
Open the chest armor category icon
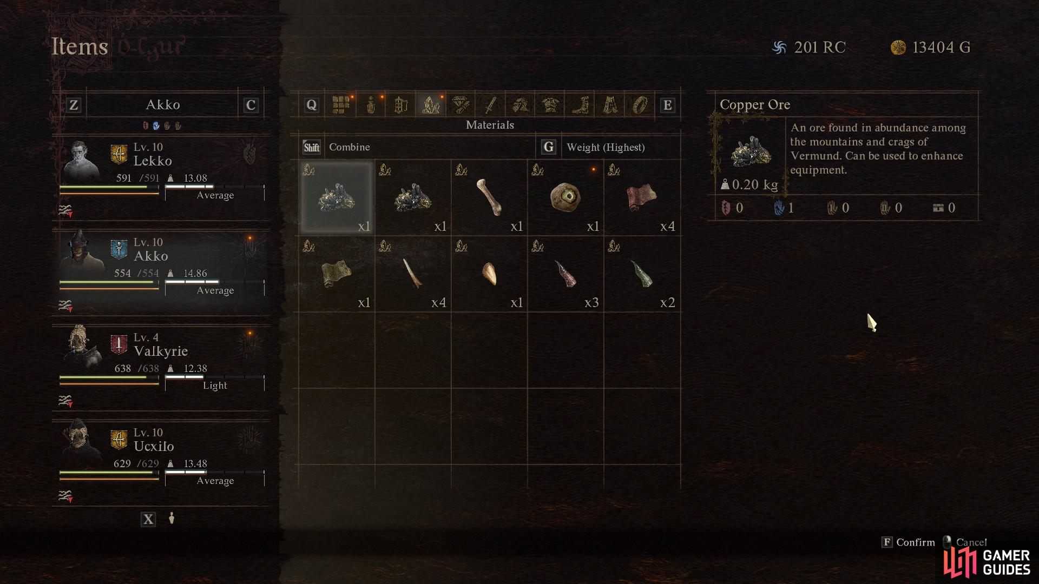[x=550, y=105]
